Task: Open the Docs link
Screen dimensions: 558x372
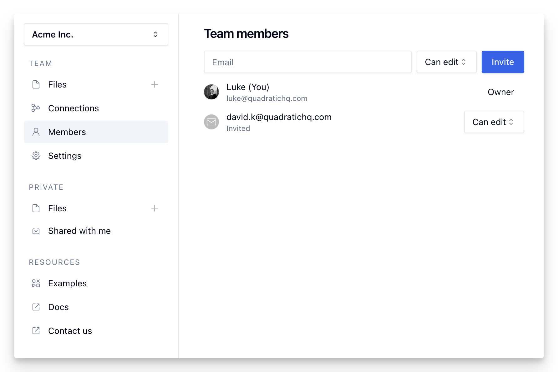Action: (x=58, y=307)
